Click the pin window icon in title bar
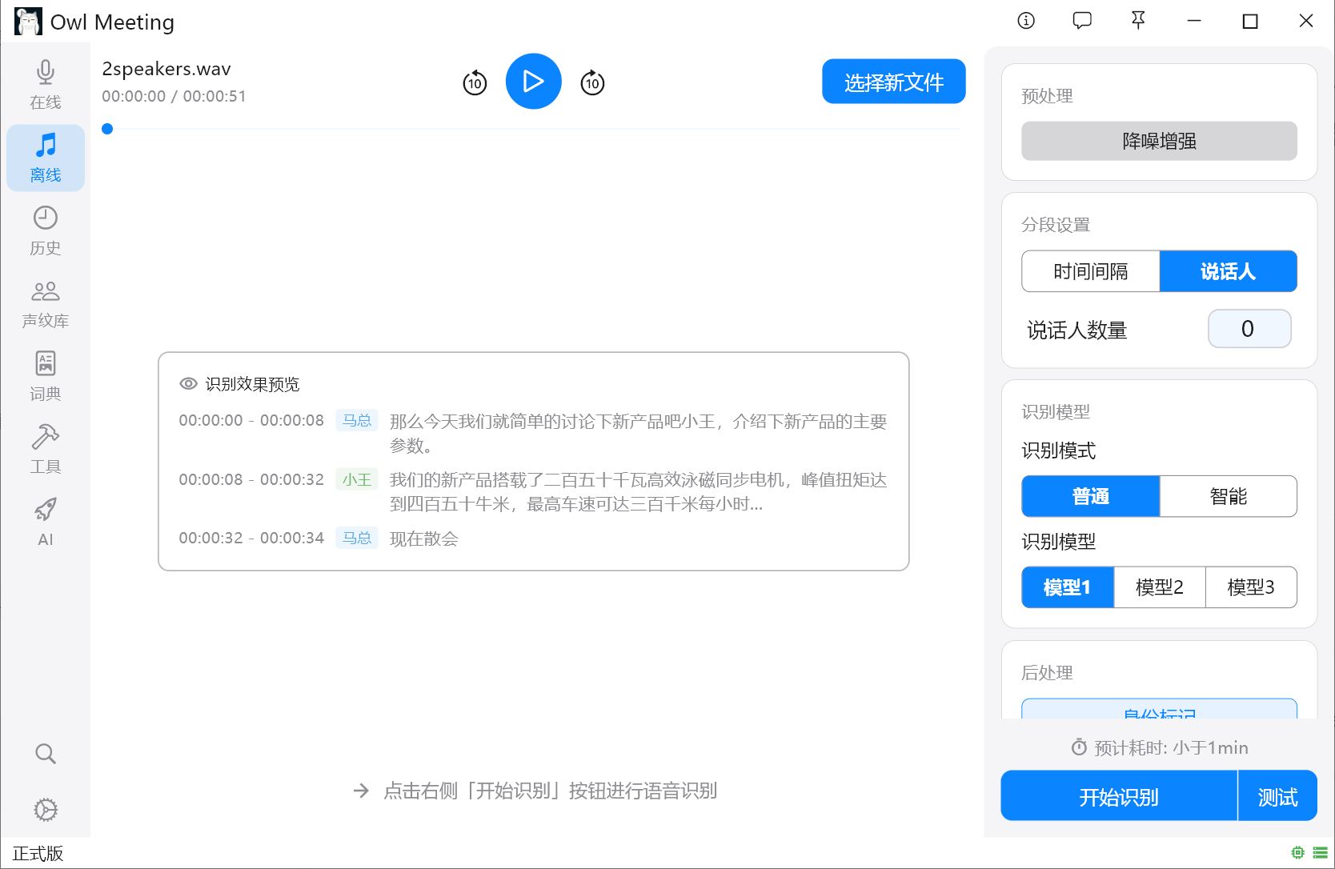This screenshot has height=869, width=1335. (1138, 21)
